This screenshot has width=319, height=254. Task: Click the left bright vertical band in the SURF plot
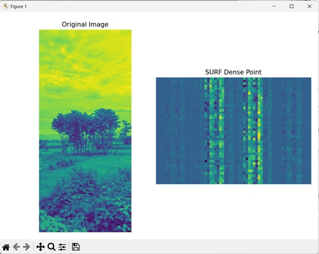point(214,131)
